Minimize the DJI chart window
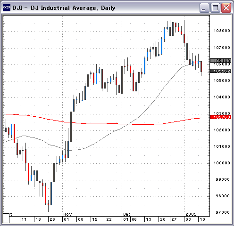This screenshot has height=226, width=234. [x=204, y=8]
